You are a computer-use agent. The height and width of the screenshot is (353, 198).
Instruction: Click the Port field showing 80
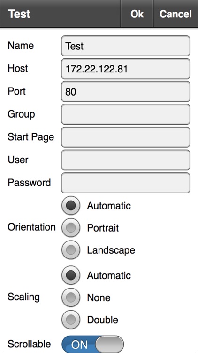pyautogui.click(x=126, y=91)
